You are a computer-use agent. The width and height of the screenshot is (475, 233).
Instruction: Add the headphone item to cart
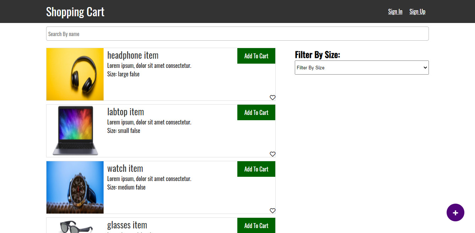(256, 56)
